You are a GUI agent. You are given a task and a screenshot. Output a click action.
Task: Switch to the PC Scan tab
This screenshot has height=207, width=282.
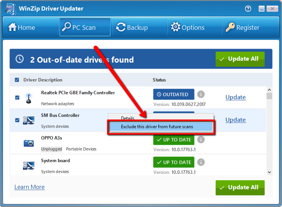[85, 27]
